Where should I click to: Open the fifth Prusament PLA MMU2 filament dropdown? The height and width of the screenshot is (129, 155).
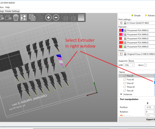[x=137, y=47]
